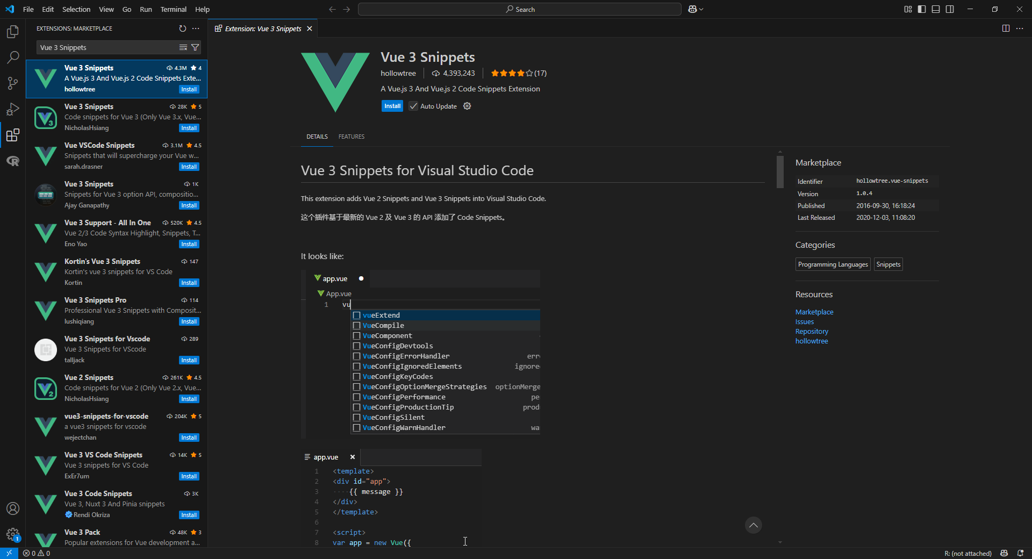Open the Repository link under Resources
Viewport: 1032px width, 559px height.
tap(811, 331)
